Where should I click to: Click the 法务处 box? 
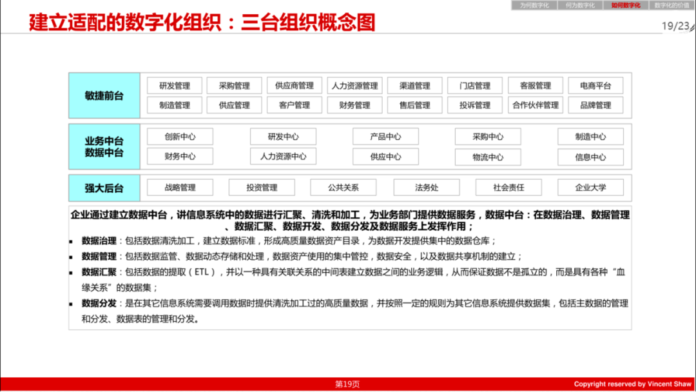click(x=426, y=187)
